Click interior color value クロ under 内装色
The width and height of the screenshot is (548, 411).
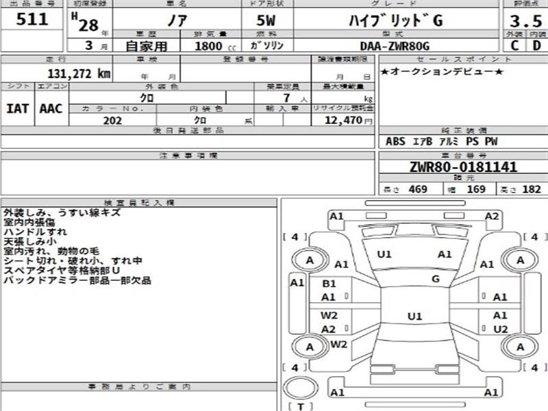coord(200,121)
